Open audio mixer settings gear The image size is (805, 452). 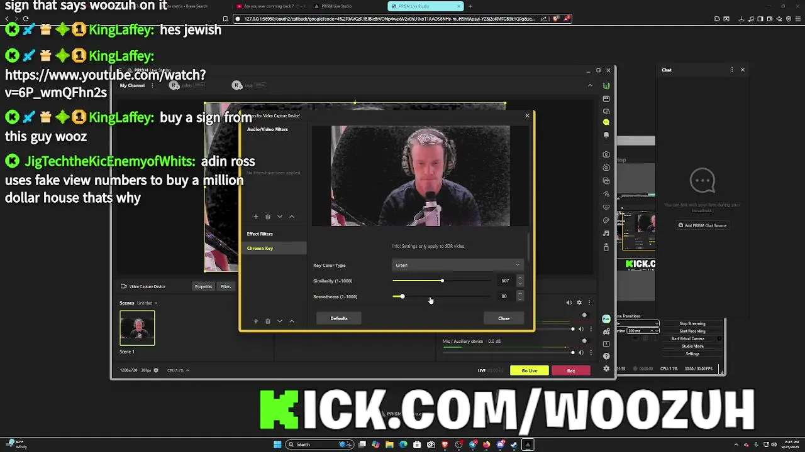579,303
